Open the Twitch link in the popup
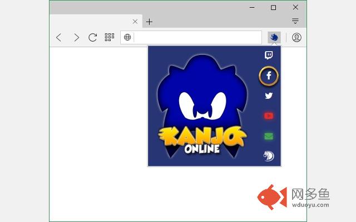356x222 pixels. point(269,55)
